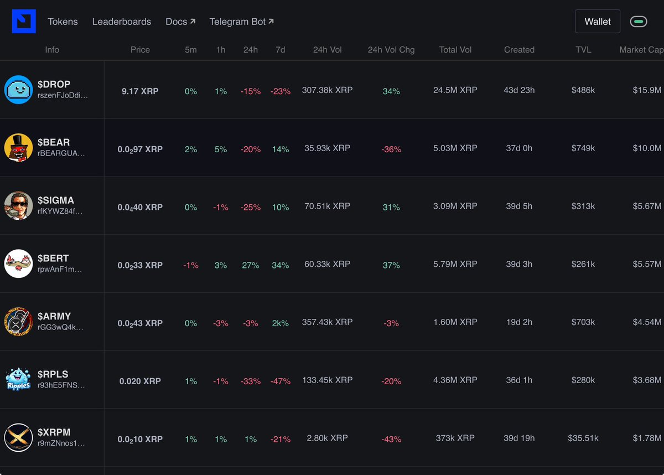Click the Wallet button

(x=598, y=22)
